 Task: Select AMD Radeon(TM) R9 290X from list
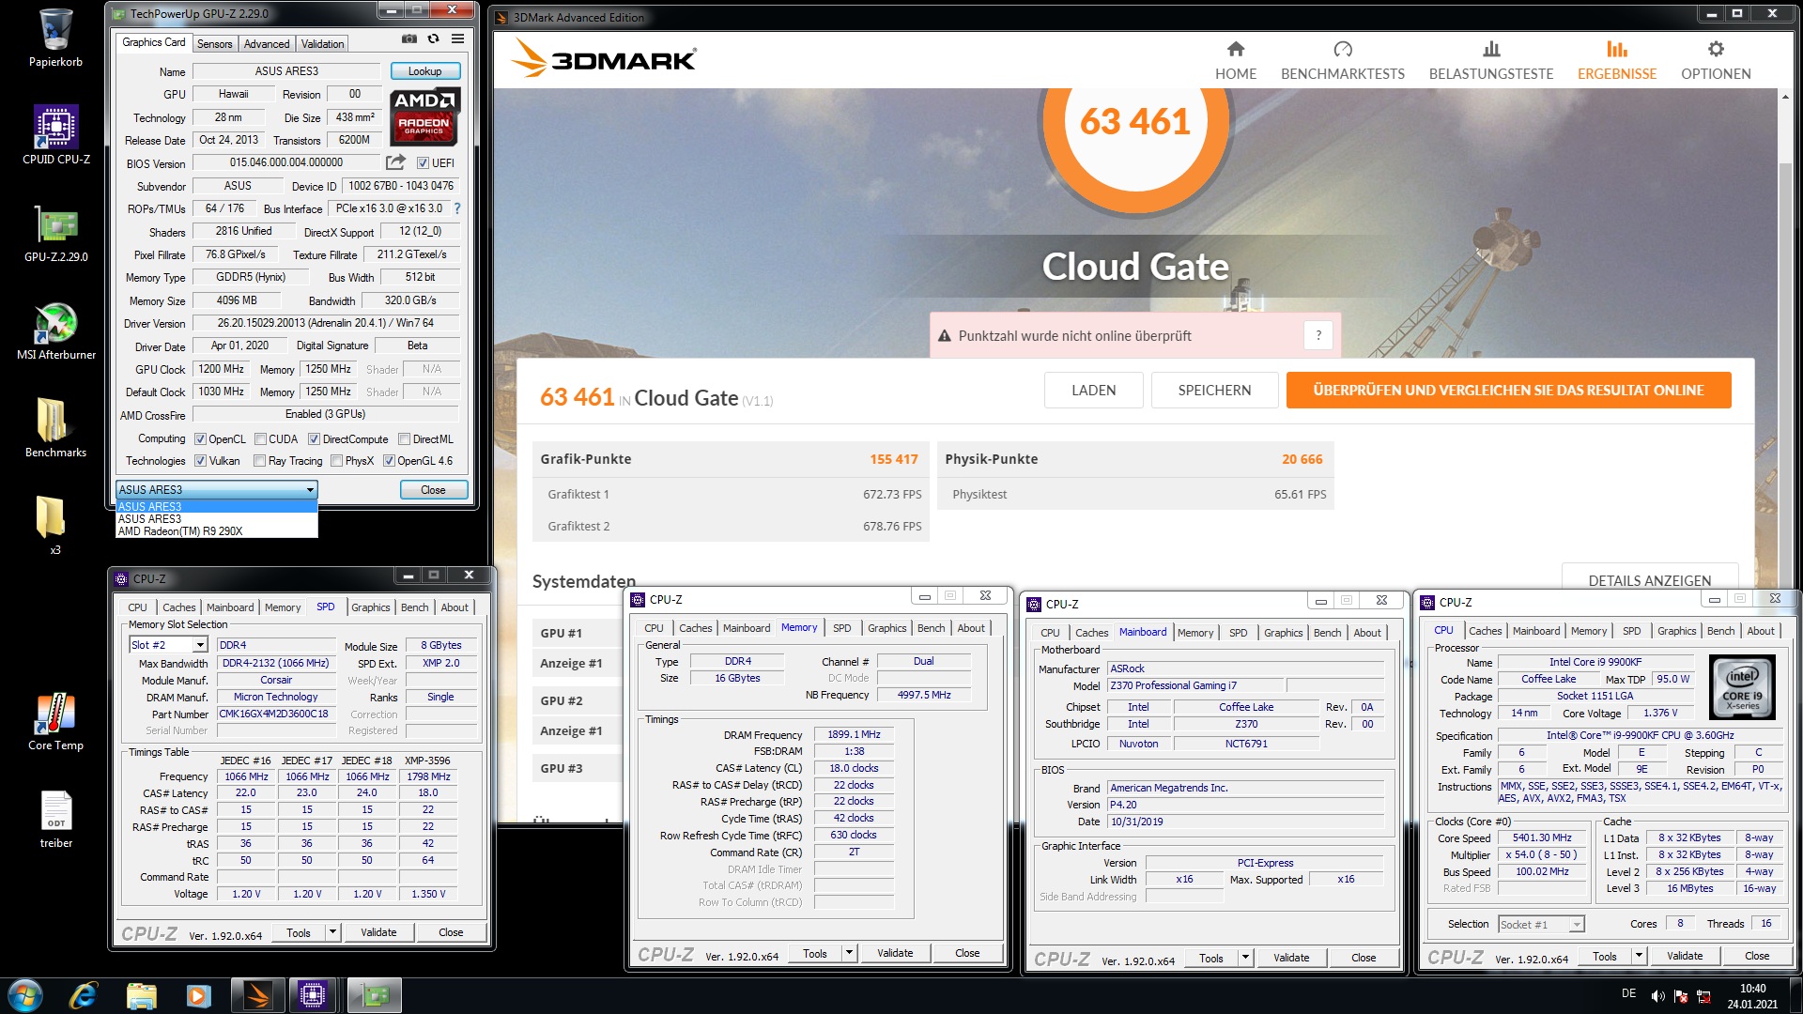pos(216,531)
